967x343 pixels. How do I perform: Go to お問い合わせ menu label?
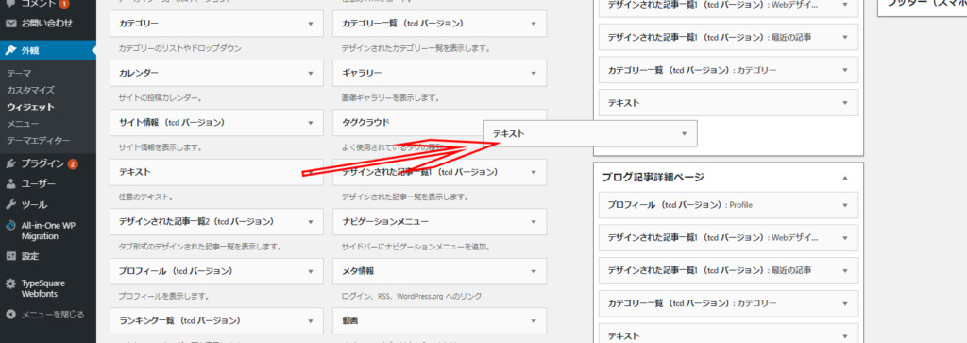(47, 24)
